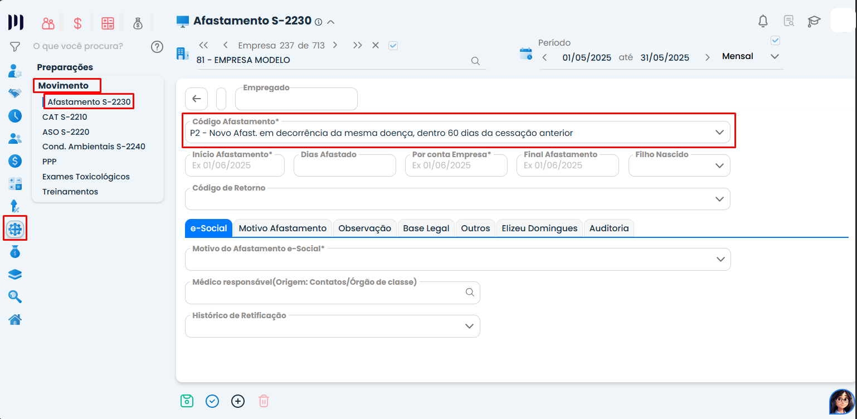The height and width of the screenshot is (419, 857).
Task: Click the back arrow button
Action: tap(196, 99)
